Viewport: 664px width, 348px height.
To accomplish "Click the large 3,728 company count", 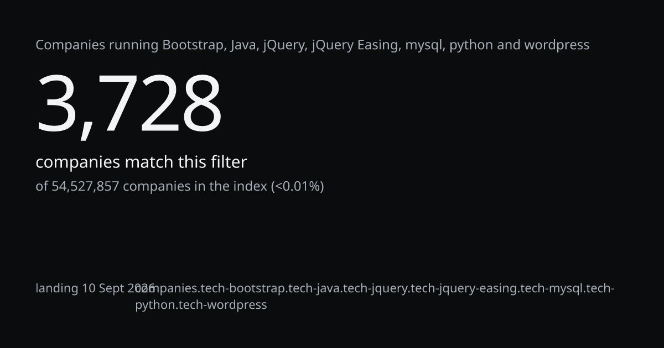I will click(x=129, y=104).
